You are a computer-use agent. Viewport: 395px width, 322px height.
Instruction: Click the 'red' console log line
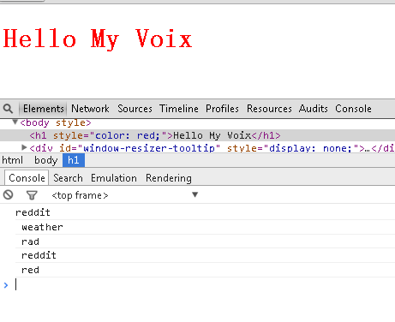[30, 270]
